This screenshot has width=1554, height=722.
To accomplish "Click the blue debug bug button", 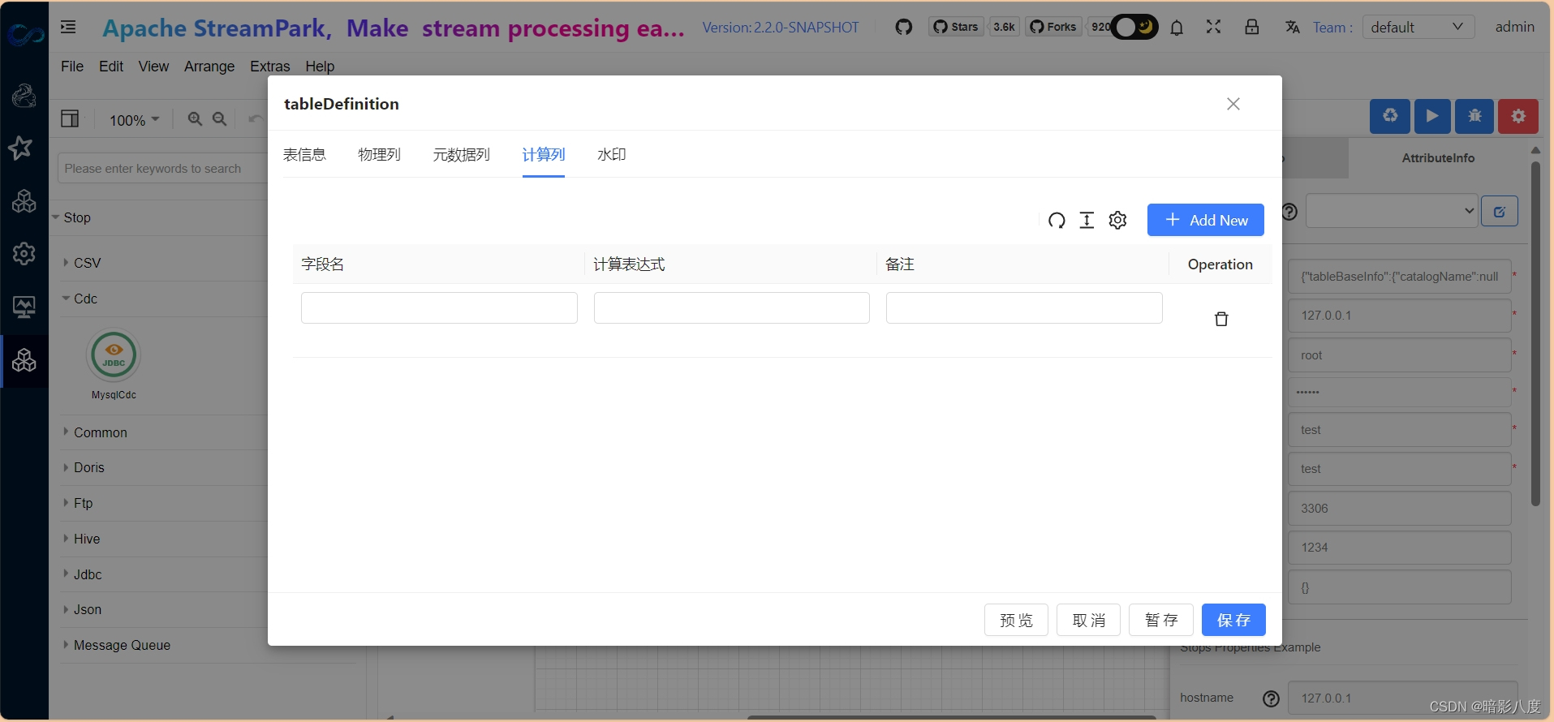I will point(1474,116).
